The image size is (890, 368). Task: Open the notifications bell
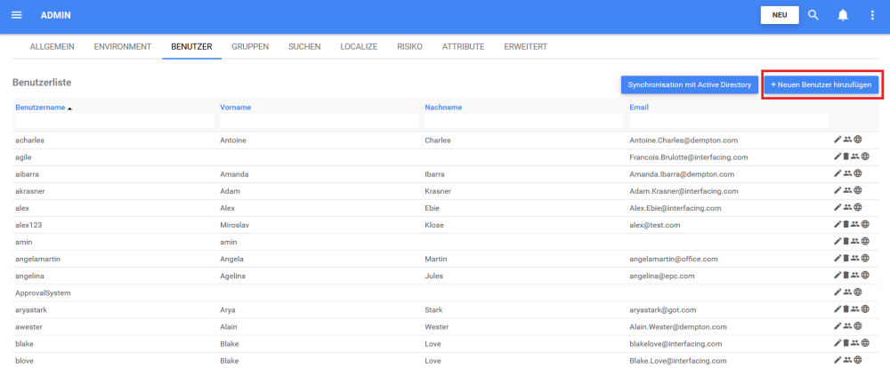click(843, 15)
